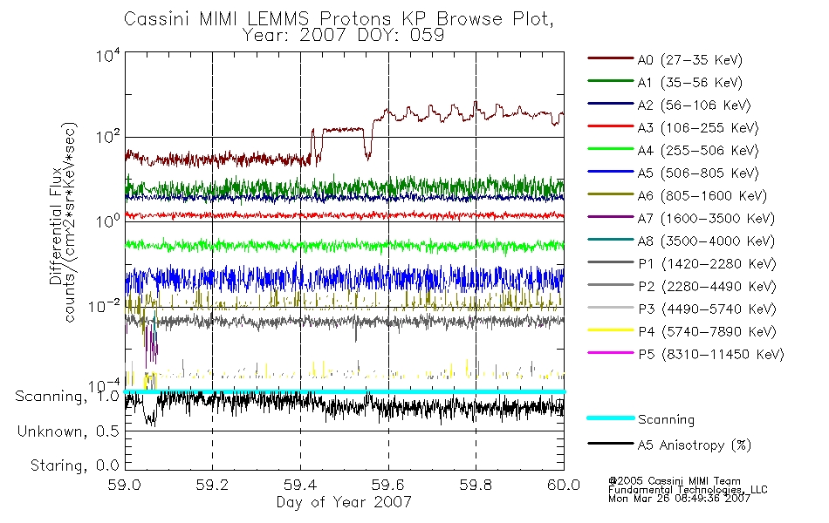Click the 59.6 x-axis tick label

(388, 485)
